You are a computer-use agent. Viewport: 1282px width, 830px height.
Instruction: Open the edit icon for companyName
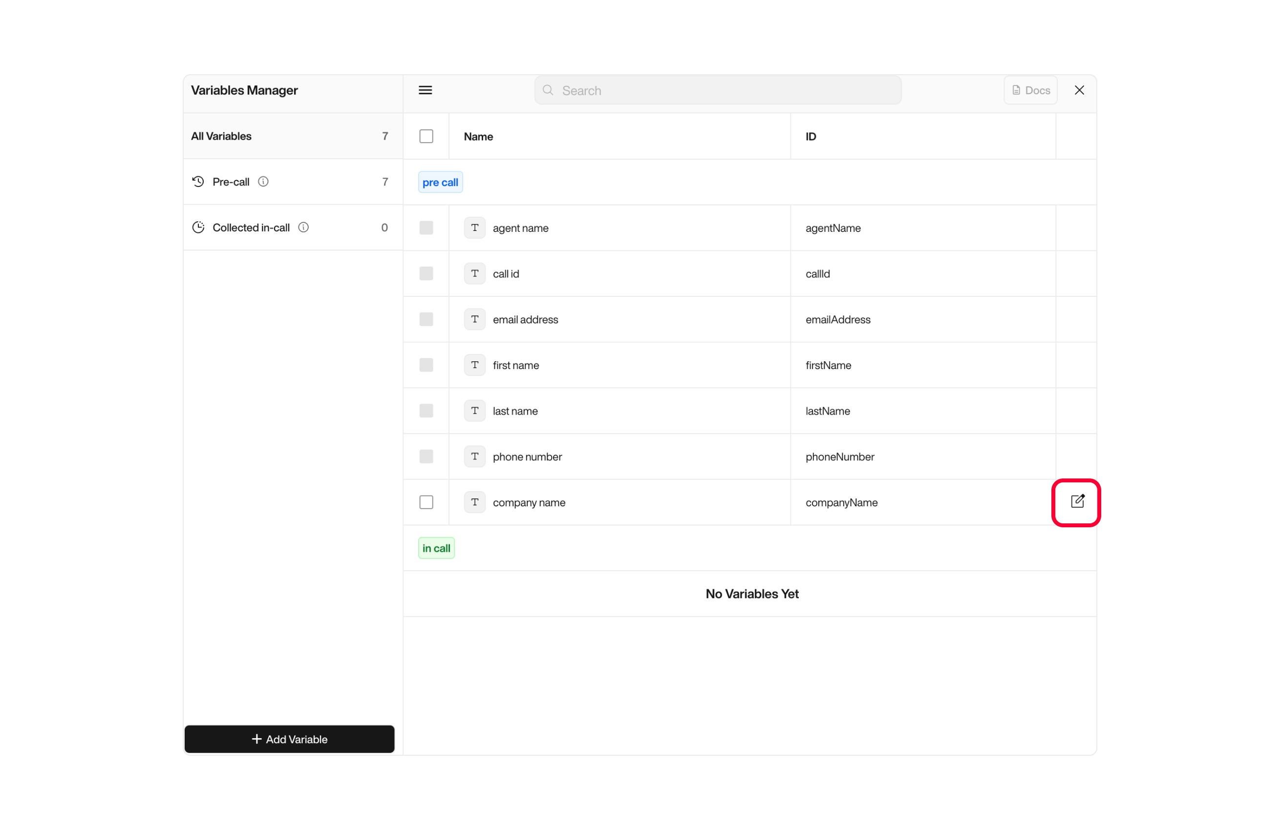(x=1076, y=501)
